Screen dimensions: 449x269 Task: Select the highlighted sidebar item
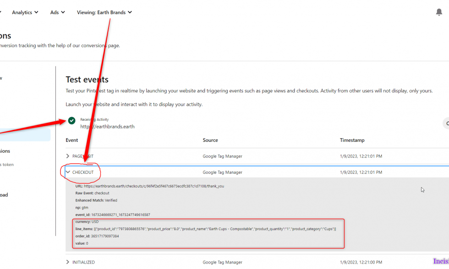point(25,134)
